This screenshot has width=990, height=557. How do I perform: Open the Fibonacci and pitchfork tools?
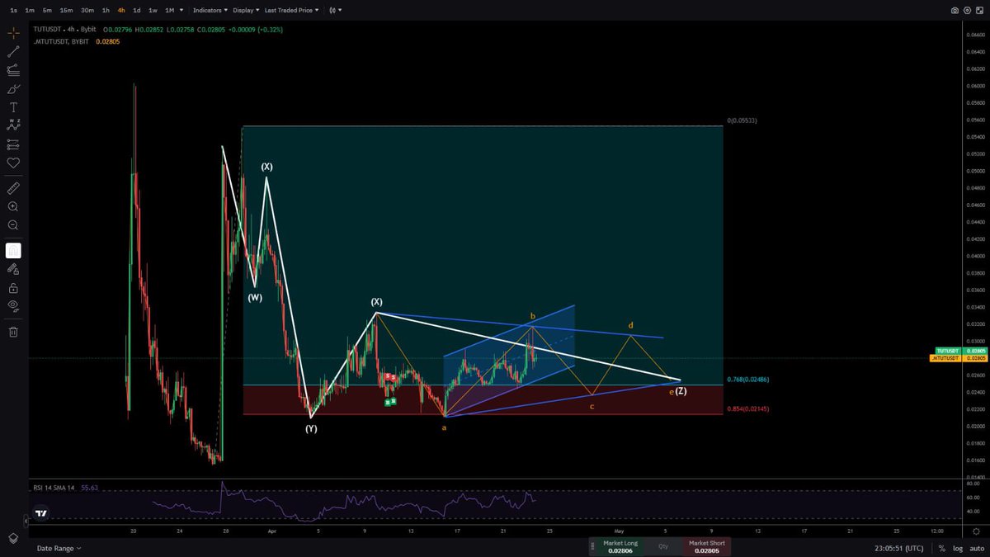[x=13, y=70]
